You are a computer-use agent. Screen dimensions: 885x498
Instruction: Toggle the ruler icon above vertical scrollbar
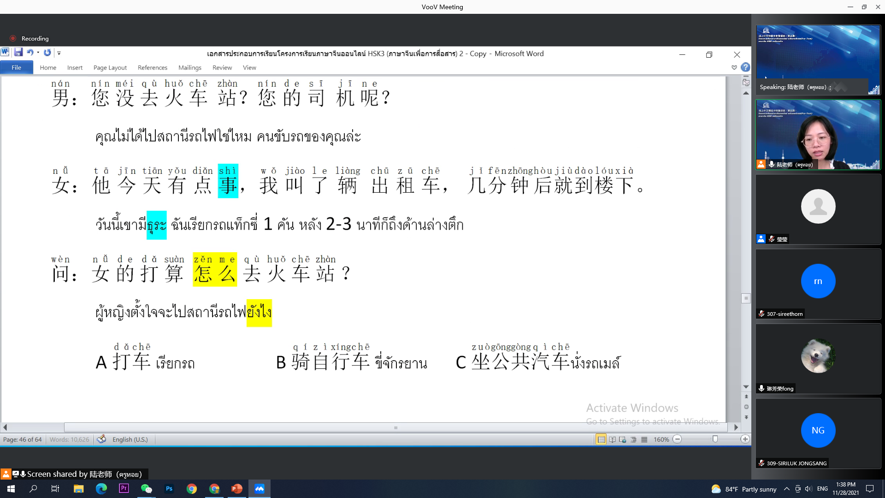(x=746, y=82)
